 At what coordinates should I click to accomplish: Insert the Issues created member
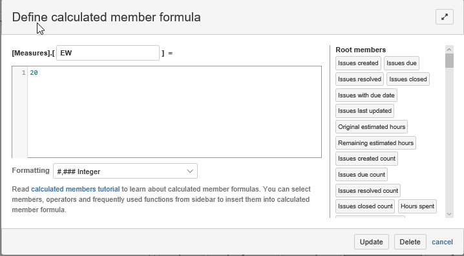[x=358, y=63]
